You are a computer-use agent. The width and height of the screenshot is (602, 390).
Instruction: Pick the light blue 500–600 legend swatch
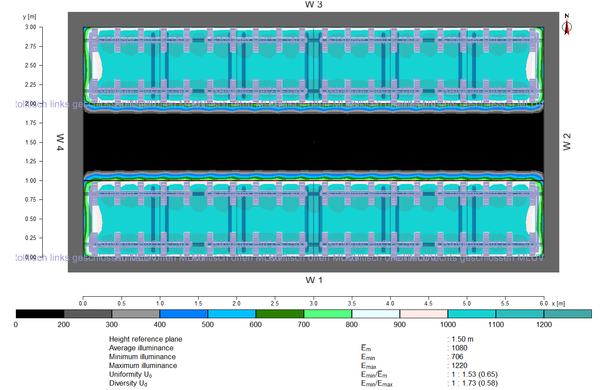(232, 314)
